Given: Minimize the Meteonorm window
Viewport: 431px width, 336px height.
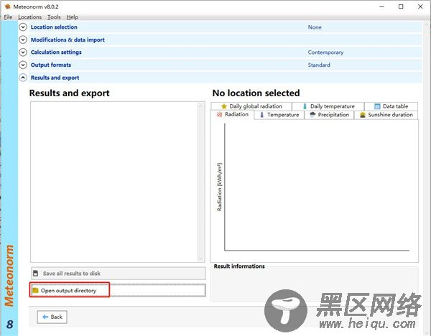Looking at the screenshot, I should (381, 6).
